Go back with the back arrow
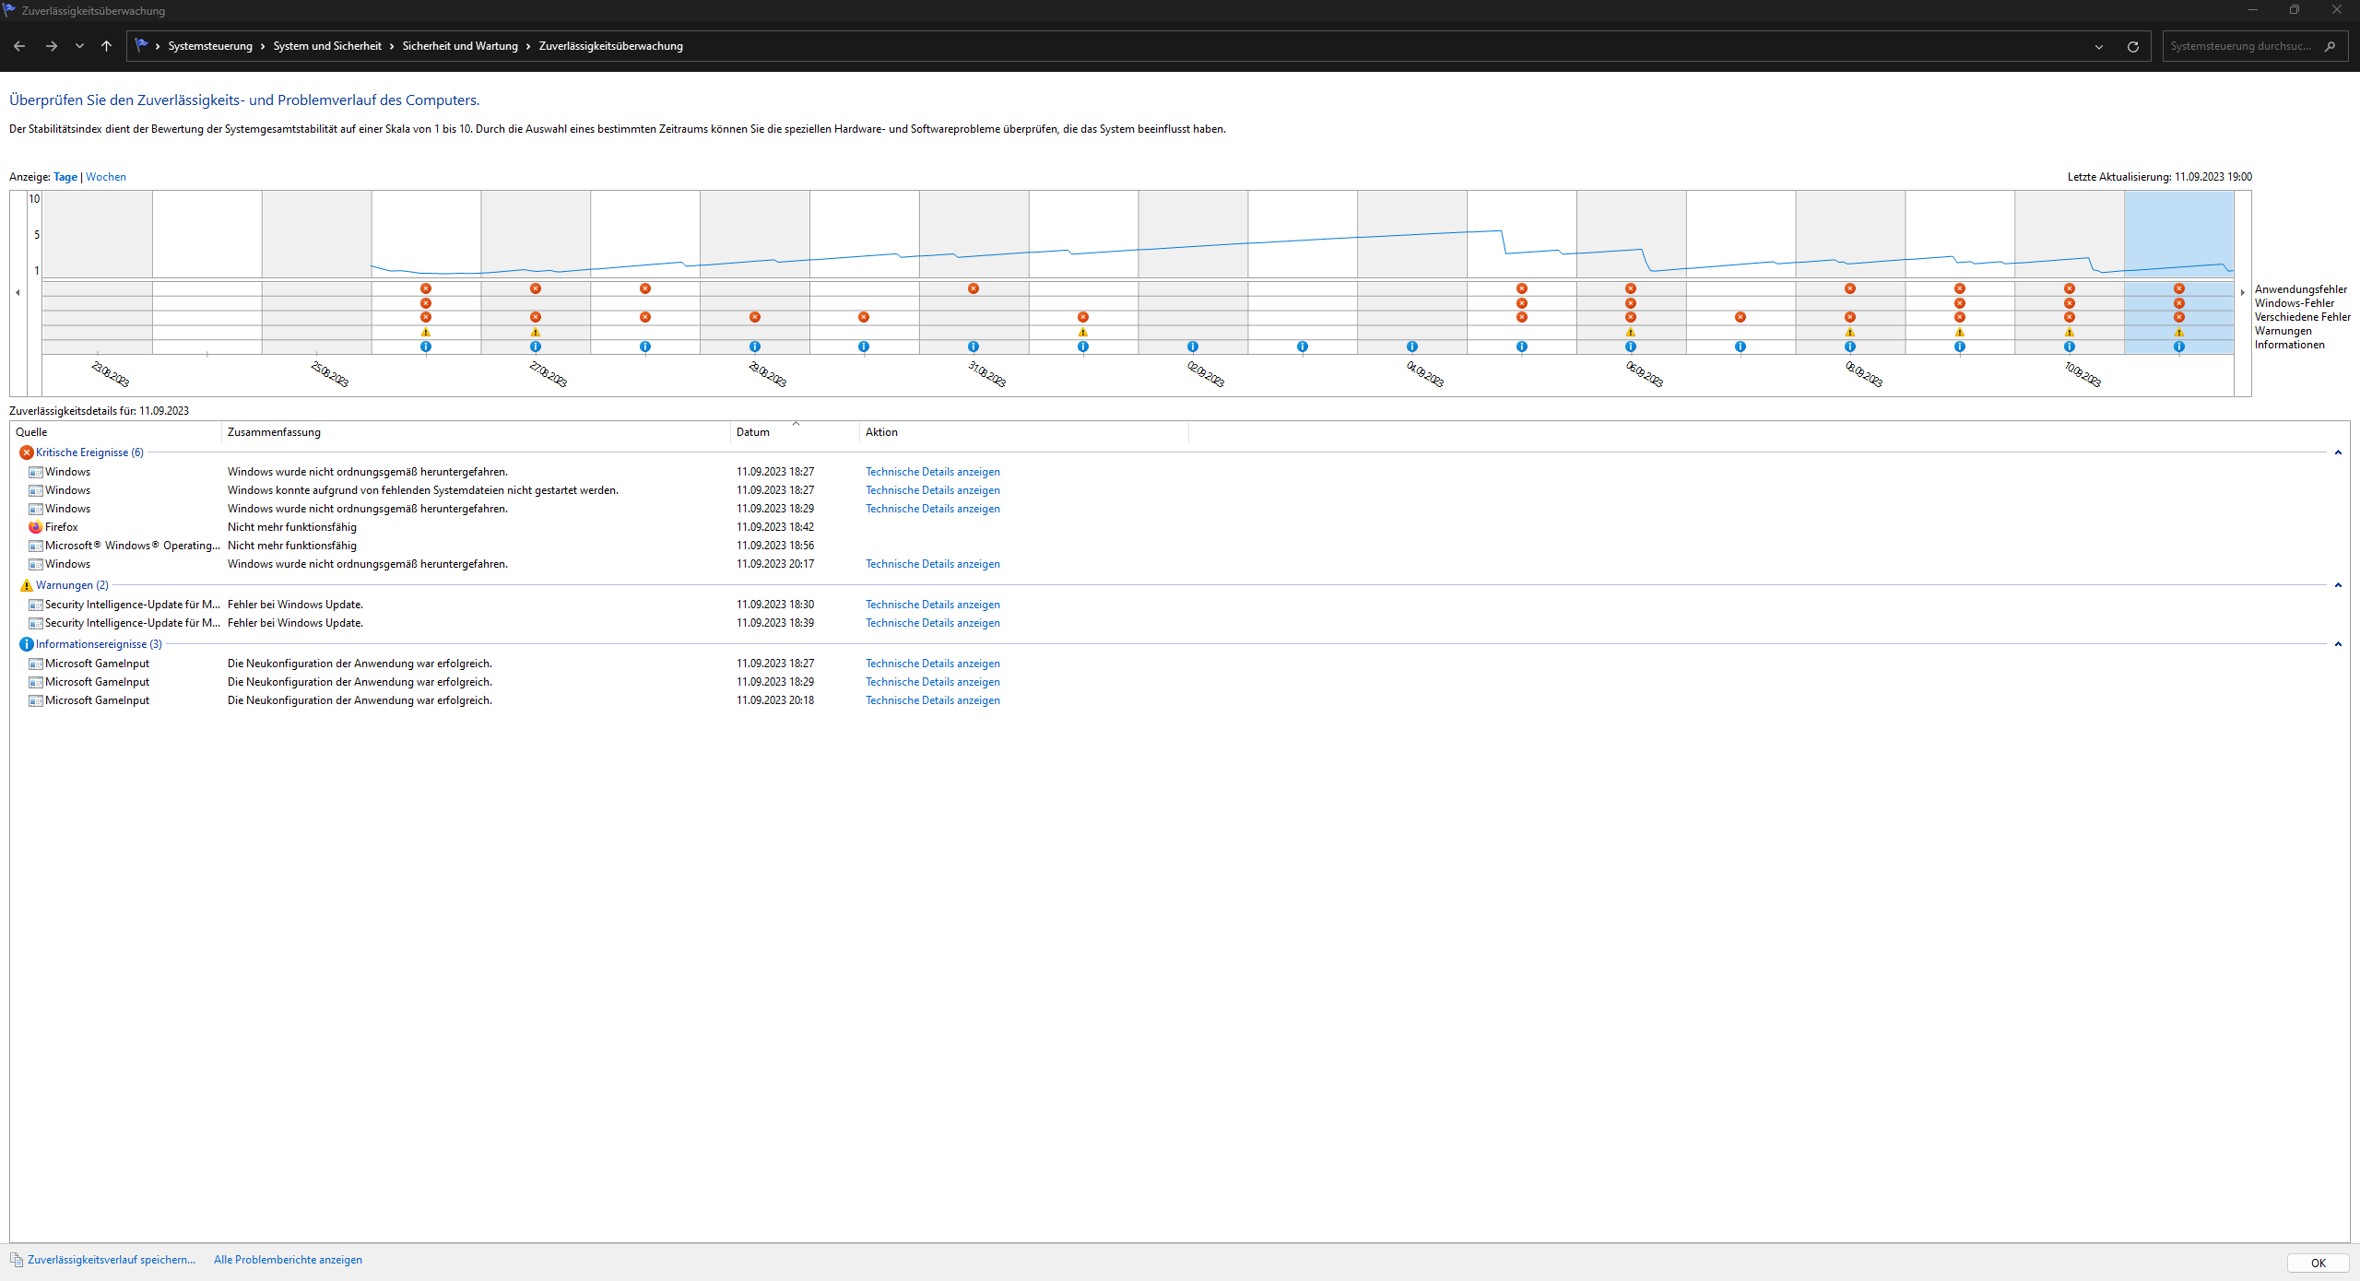2360x1281 pixels. (19, 46)
